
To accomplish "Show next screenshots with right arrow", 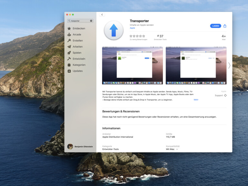I will click(x=229, y=65).
